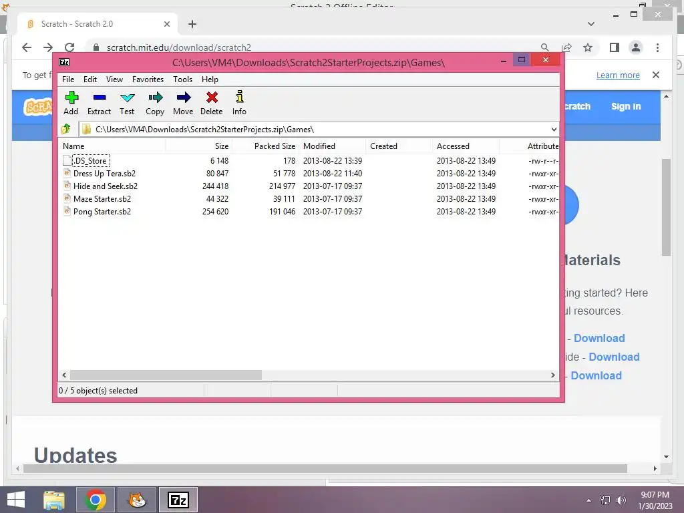Click the 7z logo in the title bar
Screen dimensions: 684x513
[64, 62]
